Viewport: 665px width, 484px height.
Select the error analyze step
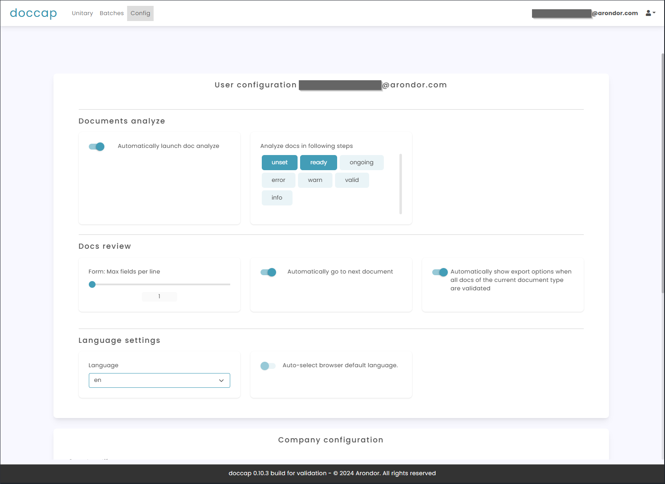point(278,180)
